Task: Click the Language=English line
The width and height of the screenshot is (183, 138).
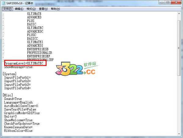Action: click(x=18, y=102)
